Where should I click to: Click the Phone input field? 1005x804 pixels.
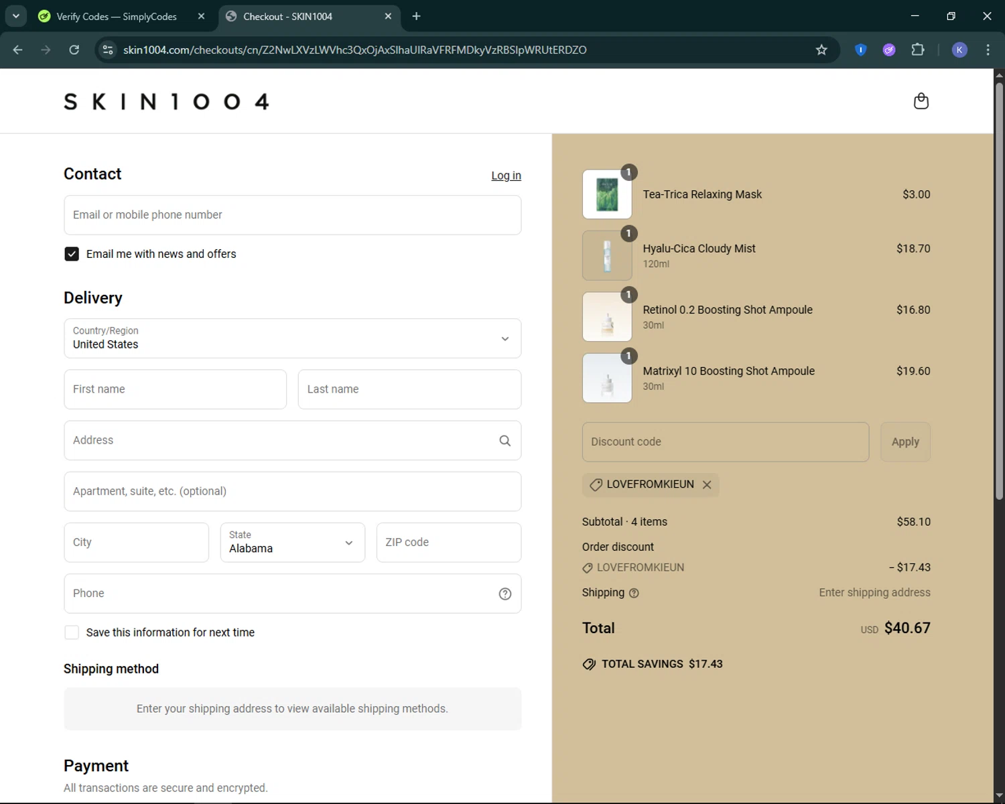pos(293,594)
